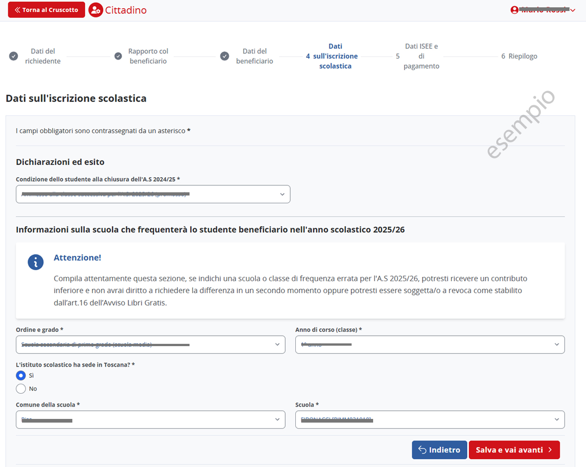586x467 pixels.
Task: Click the Dati del beneficiario checkmark icon
Action: [x=224, y=56]
